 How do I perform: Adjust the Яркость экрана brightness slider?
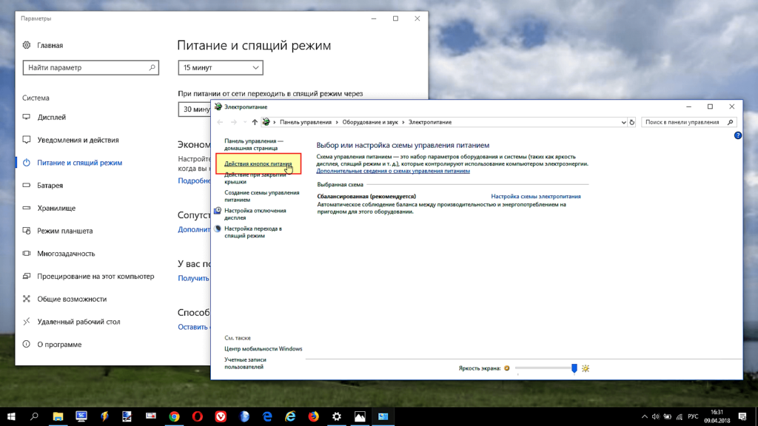[574, 368]
